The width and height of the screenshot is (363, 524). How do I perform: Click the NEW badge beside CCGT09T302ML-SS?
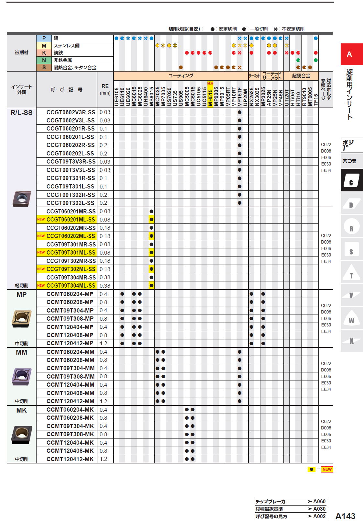click(x=41, y=269)
